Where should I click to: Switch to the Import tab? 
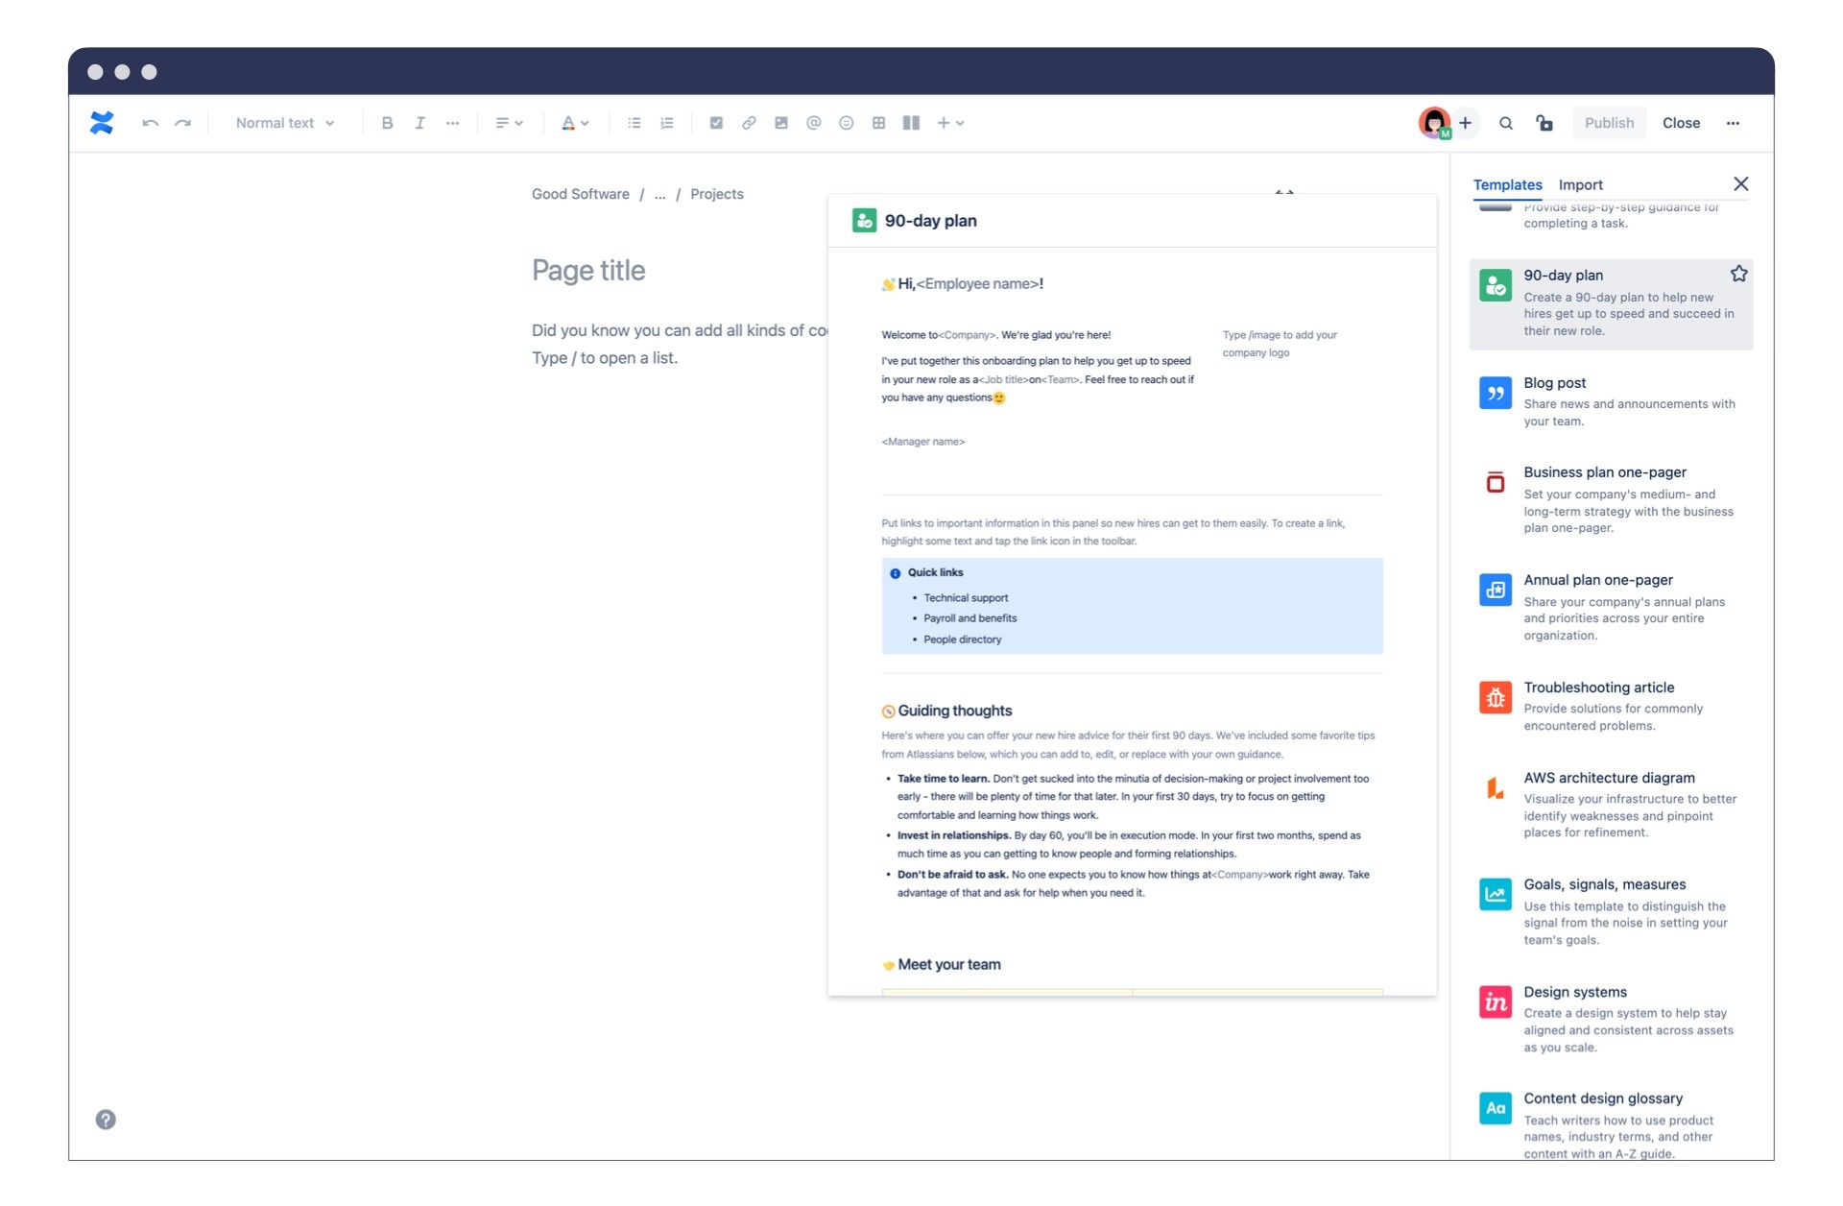[1580, 184]
